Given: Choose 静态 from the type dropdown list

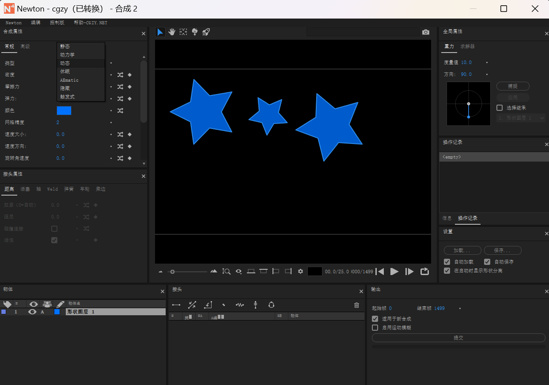Looking at the screenshot, I should click(65, 46).
